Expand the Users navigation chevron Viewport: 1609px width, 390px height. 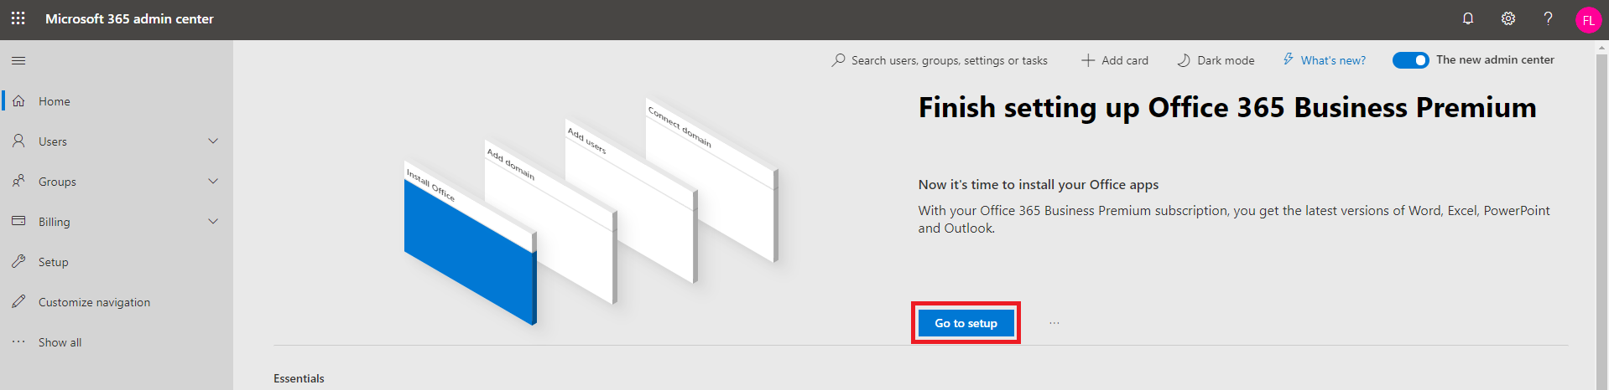213,141
